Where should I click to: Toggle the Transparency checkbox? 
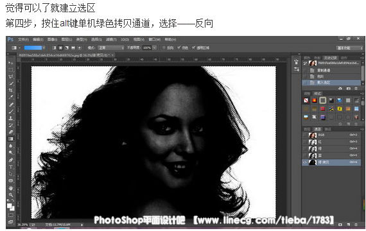(193, 47)
